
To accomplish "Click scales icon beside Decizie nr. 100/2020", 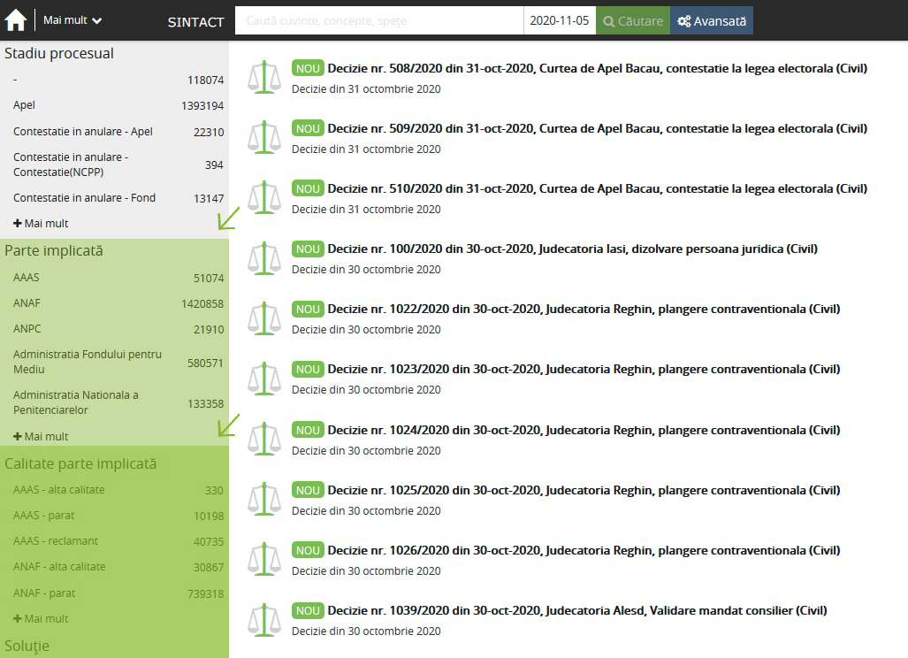I will tap(263, 257).
